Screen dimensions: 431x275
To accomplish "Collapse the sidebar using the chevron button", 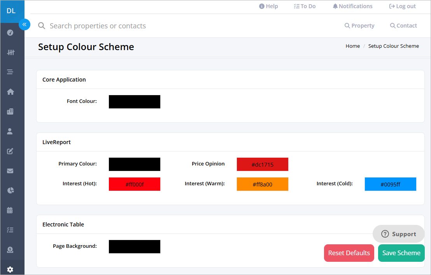I will point(25,24).
